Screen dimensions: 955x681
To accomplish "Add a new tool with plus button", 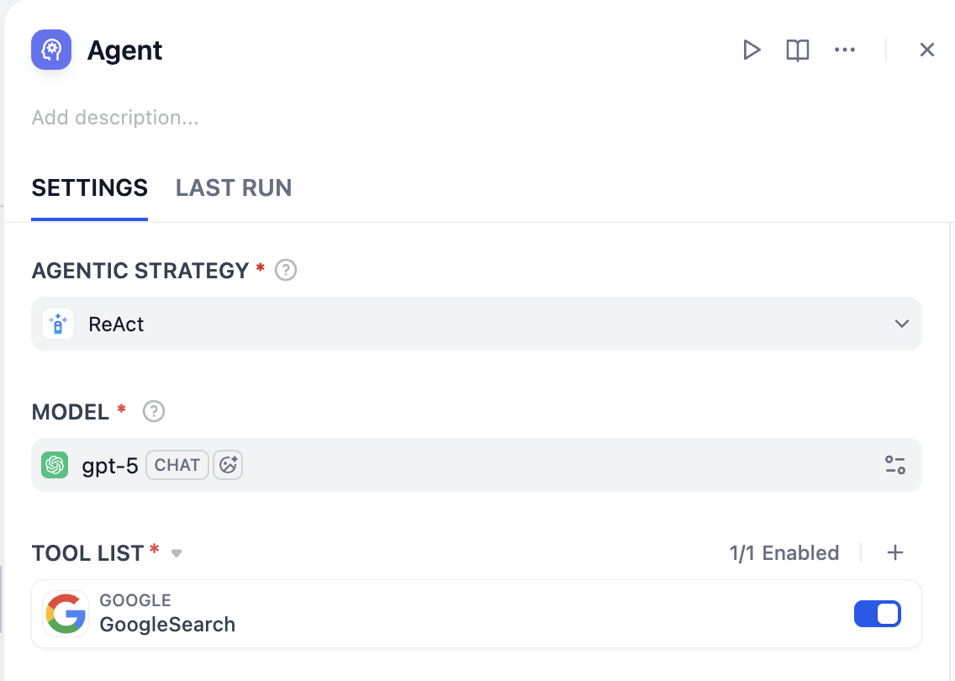I will tap(895, 552).
